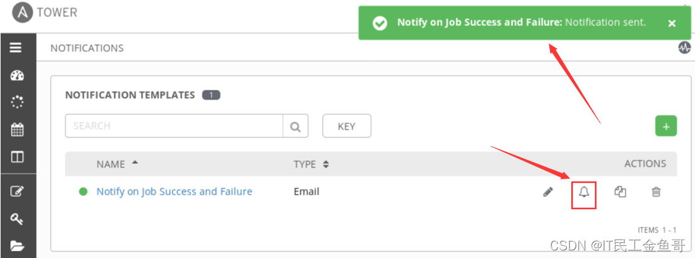The width and height of the screenshot is (695, 258).
Task: Edit notification template with pencil icon
Action: (548, 192)
